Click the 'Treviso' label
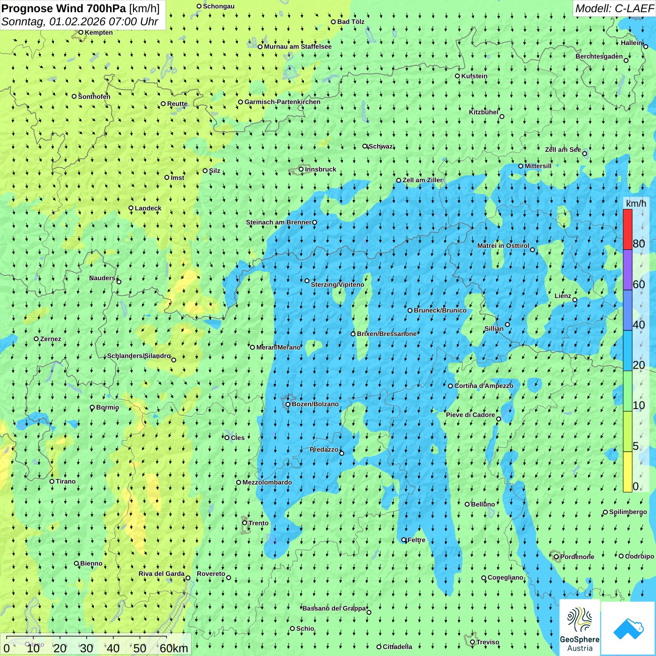This screenshot has height=656, width=656. click(x=488, y=642)
